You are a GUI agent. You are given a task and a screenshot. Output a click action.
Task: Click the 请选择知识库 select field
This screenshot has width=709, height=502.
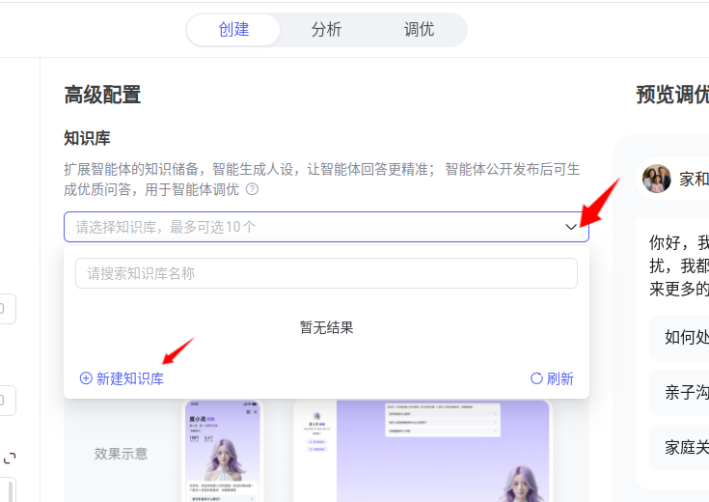(x=326, y=227)
